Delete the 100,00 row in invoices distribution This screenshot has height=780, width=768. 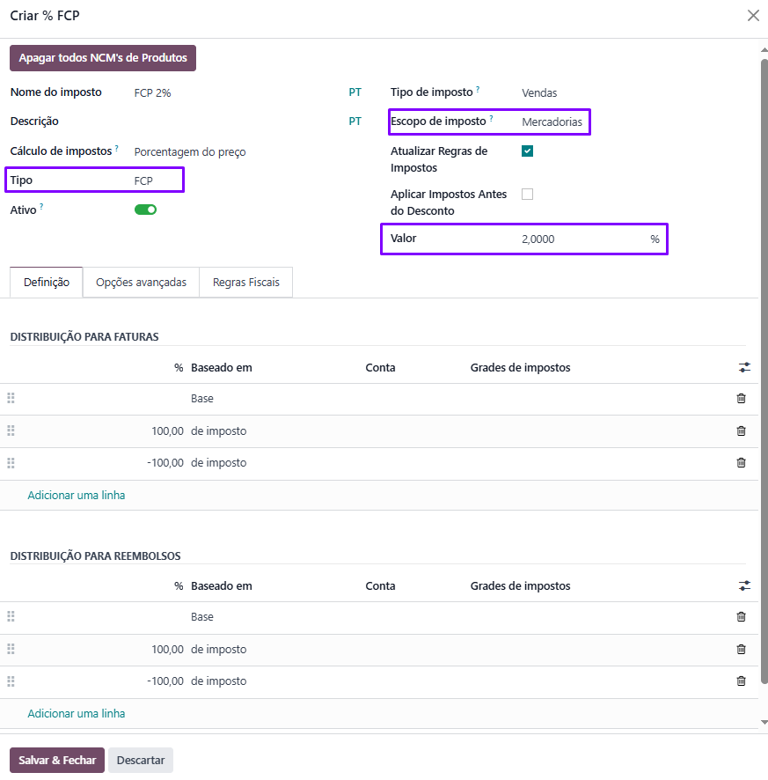coord(741,430)
